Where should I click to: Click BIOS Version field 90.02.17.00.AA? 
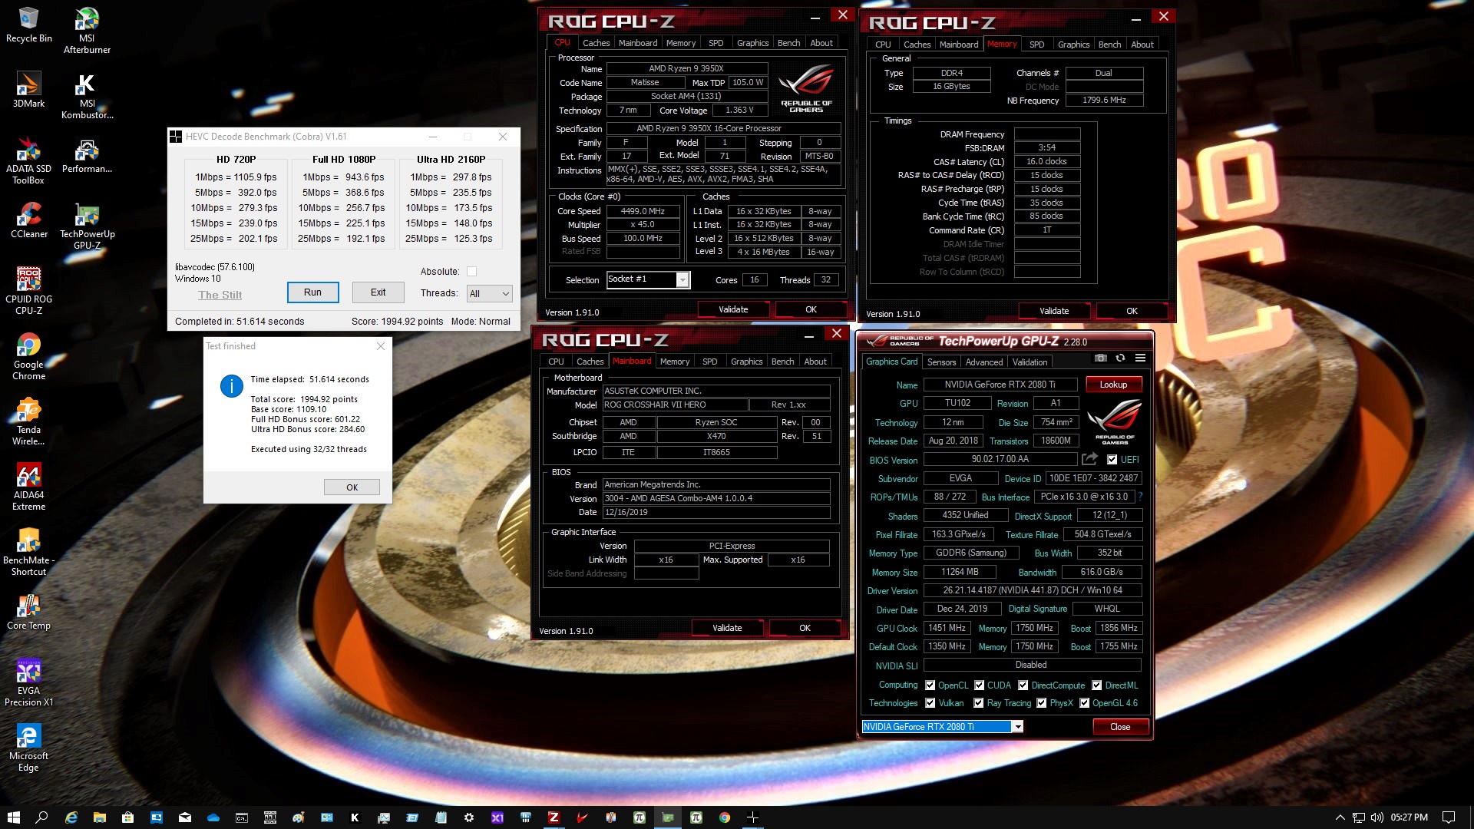coord(1000,459)
